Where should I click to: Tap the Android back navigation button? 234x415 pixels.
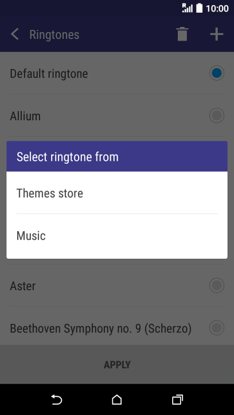click(x=57, y=400)
